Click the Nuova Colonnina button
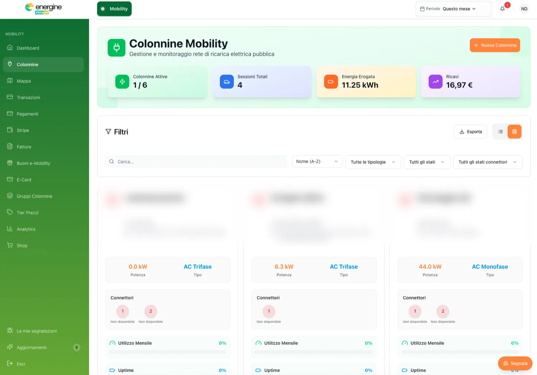Screen dimensions: 537x375 [495, 45]
